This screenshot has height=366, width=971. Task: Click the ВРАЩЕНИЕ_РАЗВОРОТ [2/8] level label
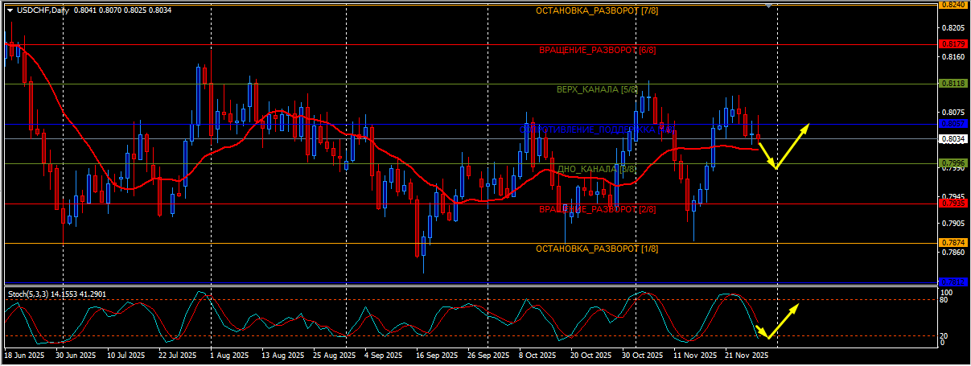click(x=597, y=209)
